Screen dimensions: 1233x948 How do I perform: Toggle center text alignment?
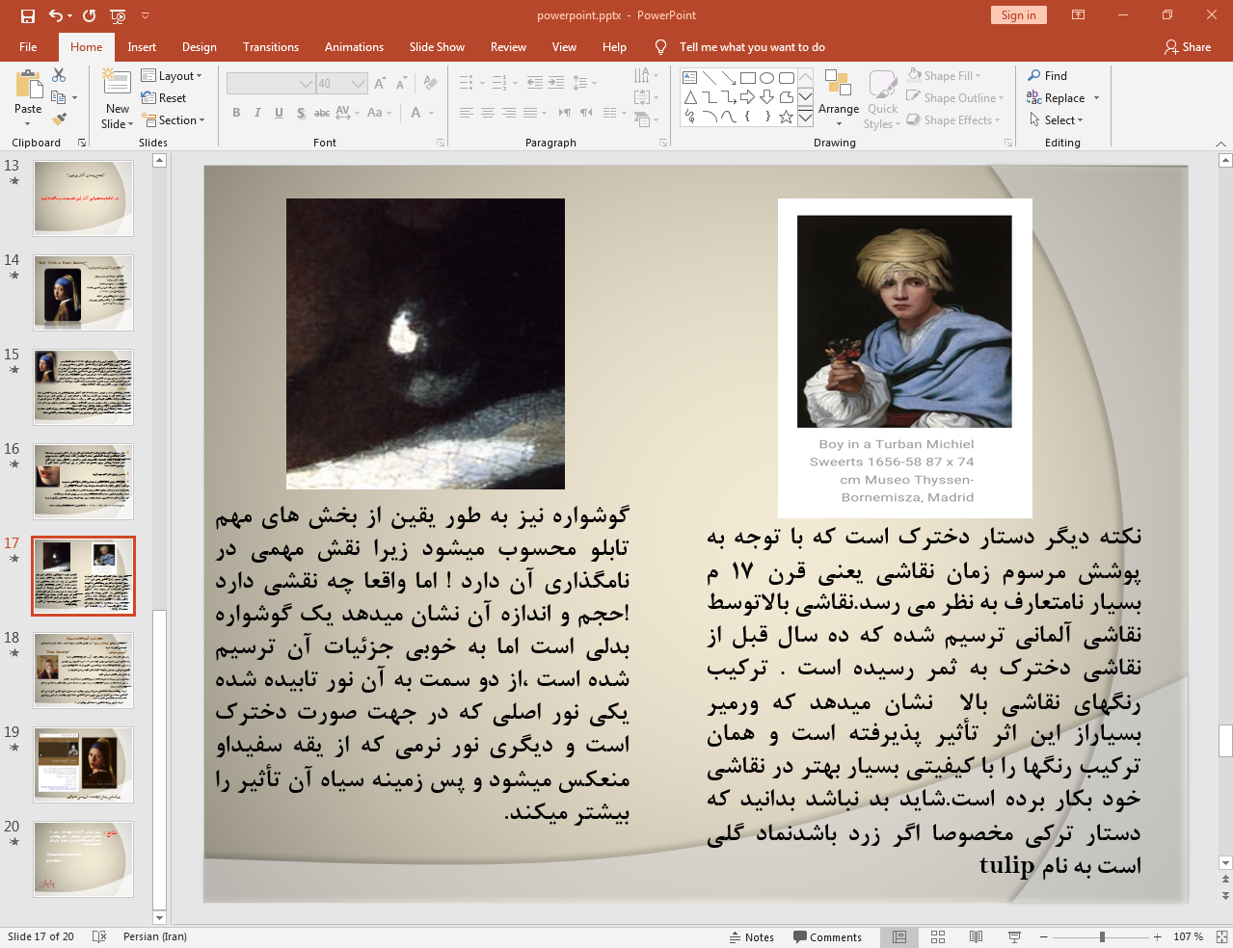(488, 113)
